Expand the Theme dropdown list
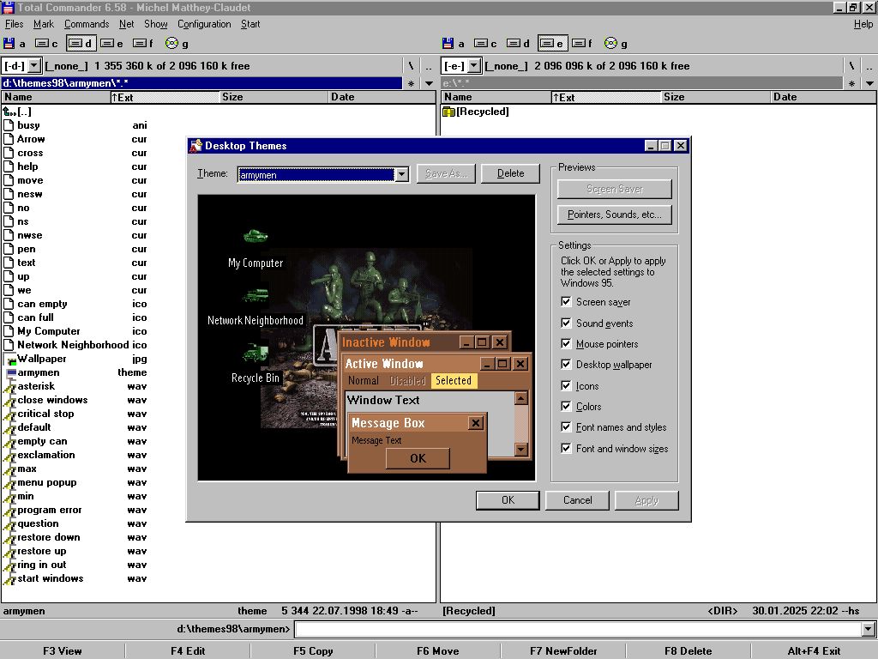This screenshot has height=659, width=878. tap(401, 174)
